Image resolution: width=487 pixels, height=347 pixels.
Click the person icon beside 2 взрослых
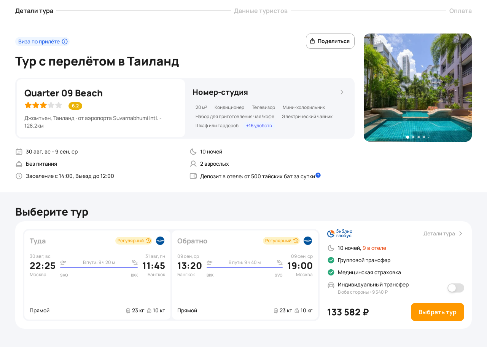pyautogui.click(x=193, y=164)
